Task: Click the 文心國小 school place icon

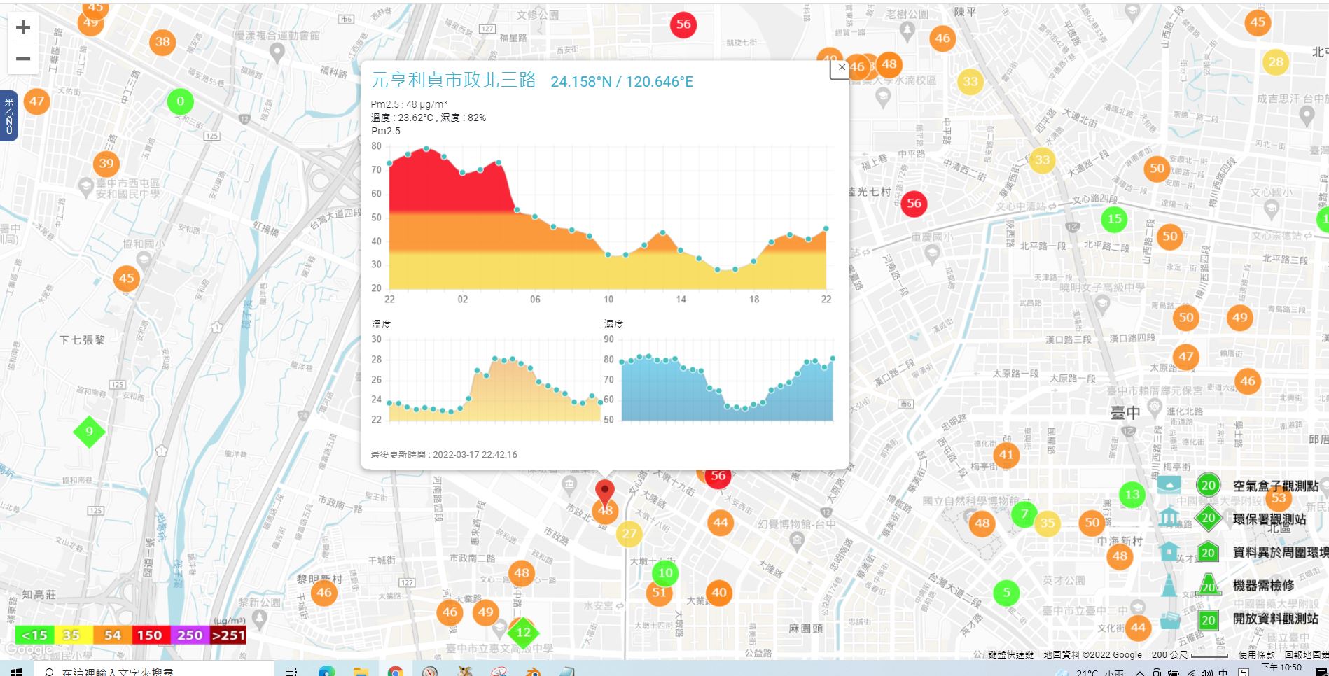Action: coord(1272,209)
